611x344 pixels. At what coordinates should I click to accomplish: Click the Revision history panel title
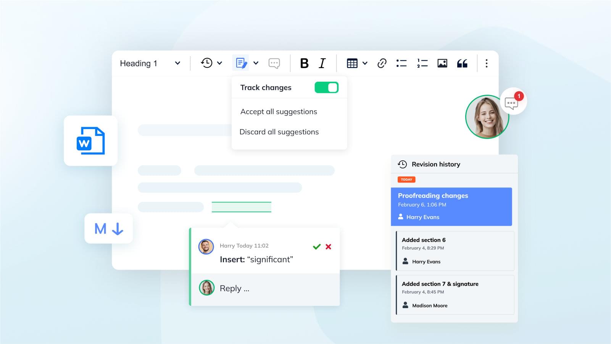coord(436,164)
